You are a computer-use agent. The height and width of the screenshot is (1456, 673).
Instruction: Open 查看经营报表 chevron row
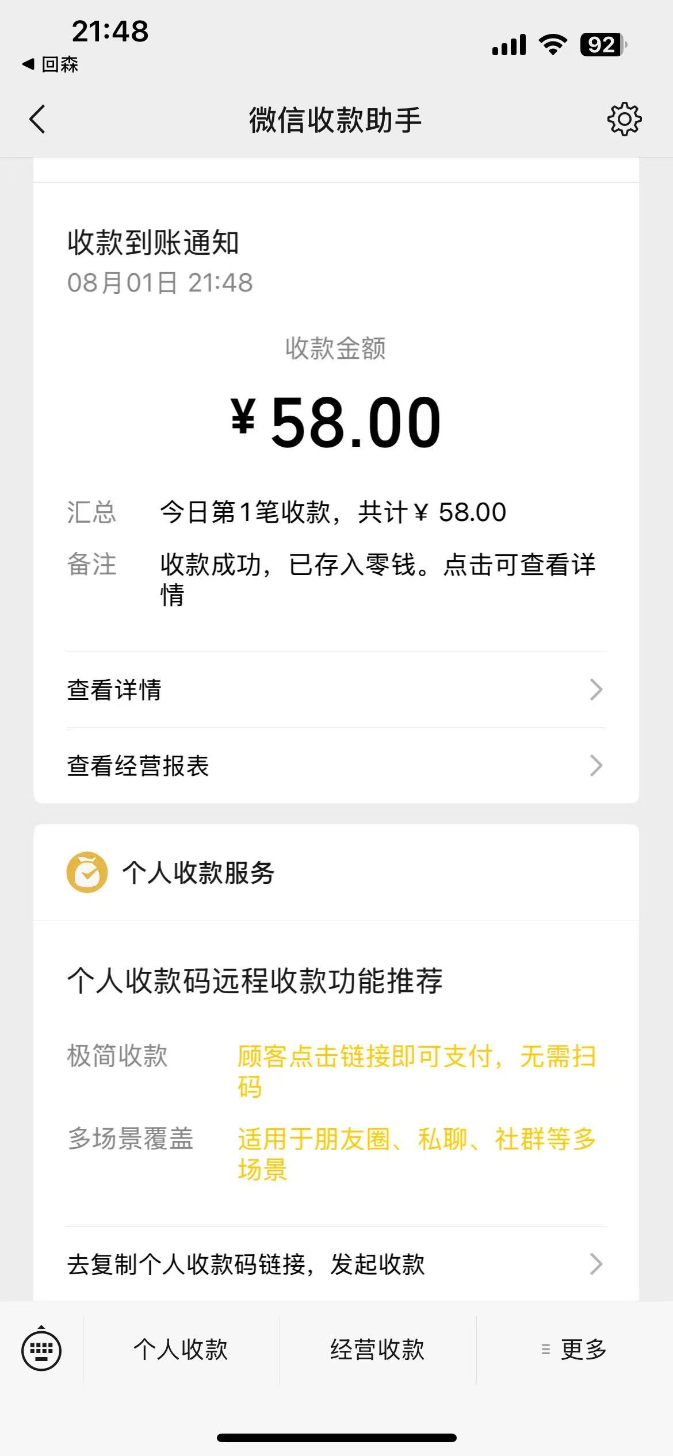[336, 765]
